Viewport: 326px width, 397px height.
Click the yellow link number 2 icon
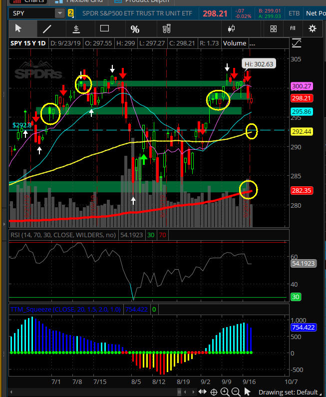click(70, 13)
